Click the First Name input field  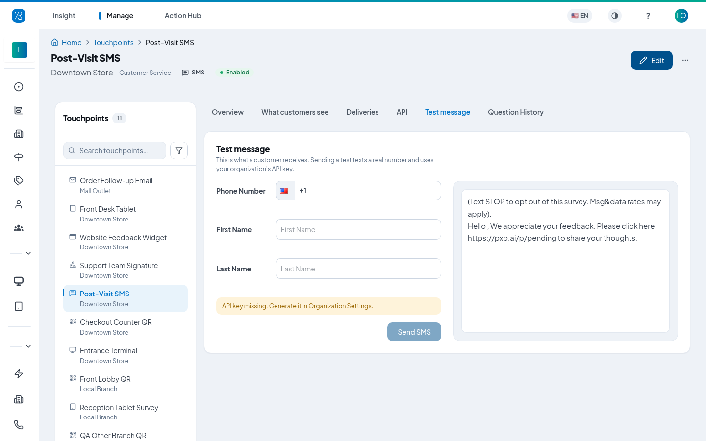point(358,229)
